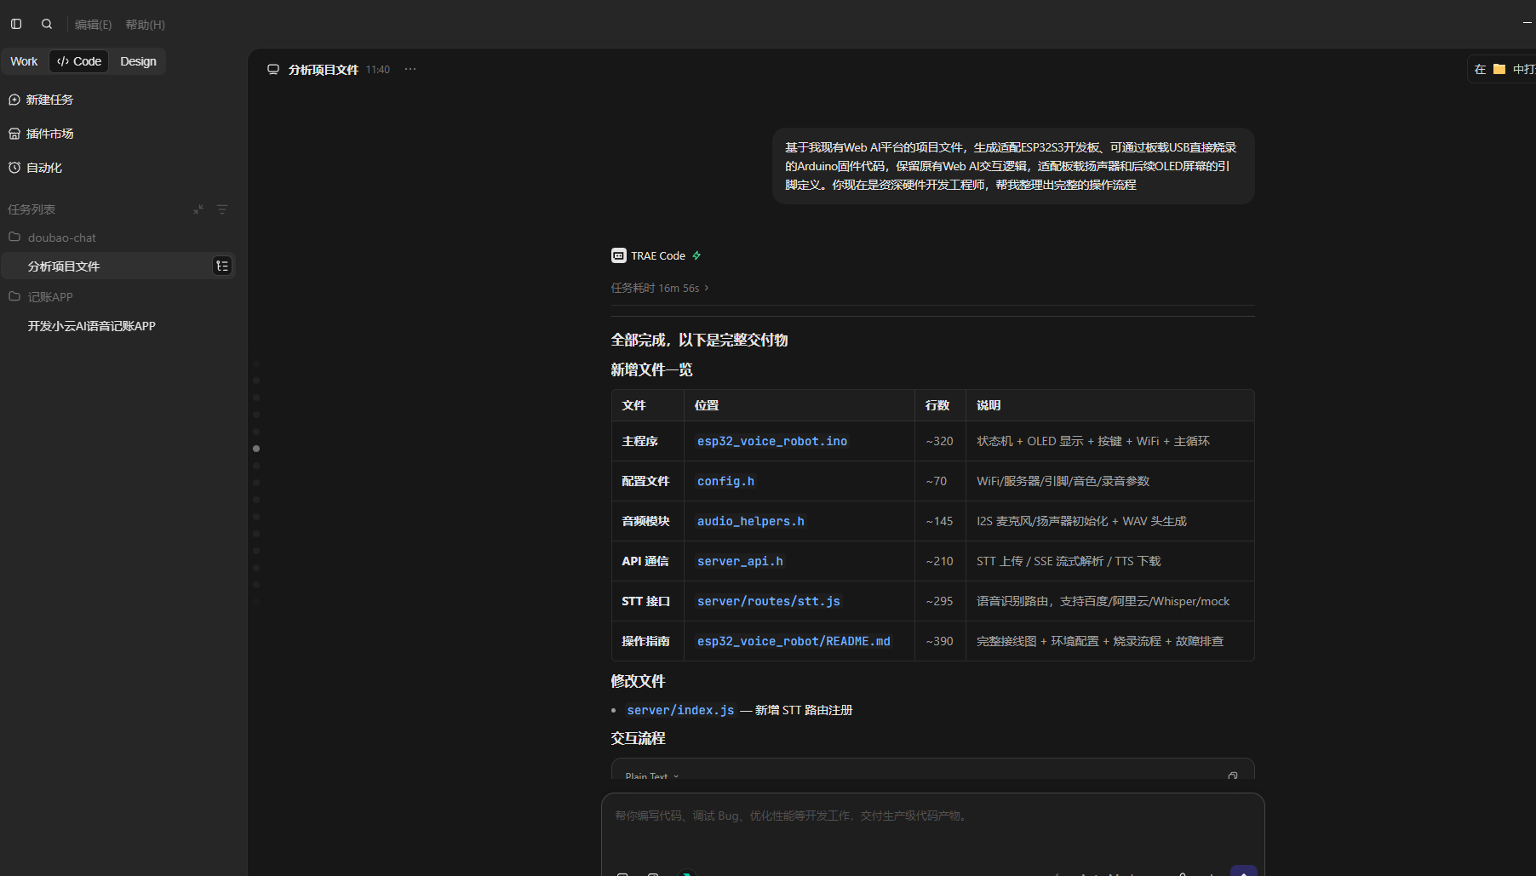The width and height of the screenshot is (1536, 876).
Task: Click the 全部完成，以下是完整交付物 heading
Action: coord(699,340)
